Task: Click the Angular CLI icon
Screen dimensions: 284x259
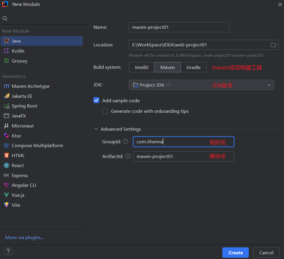Action: pyautogui.click(x=6, y=185)
